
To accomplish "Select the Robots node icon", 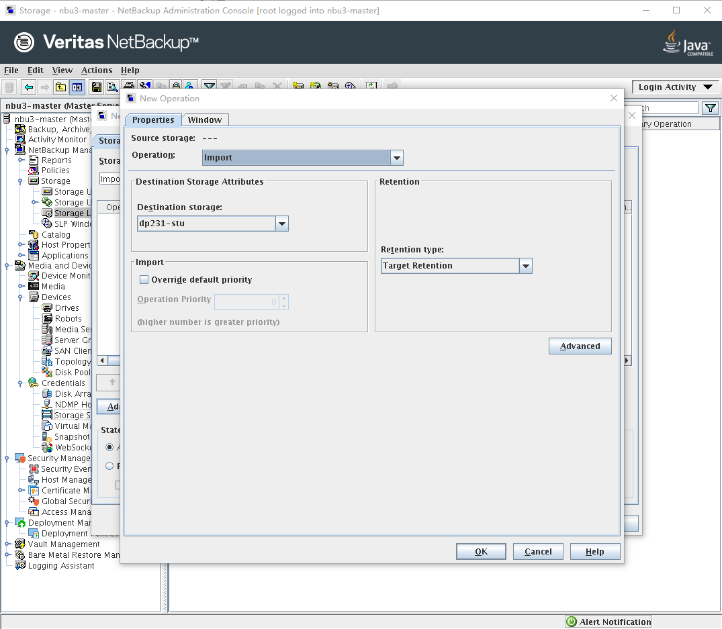I will pyautogui.click(x=47, y=319).
